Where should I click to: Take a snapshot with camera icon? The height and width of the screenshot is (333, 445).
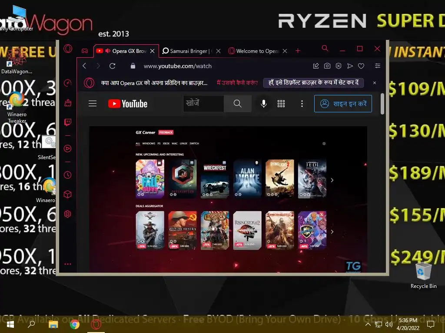(x=327, y=66)
